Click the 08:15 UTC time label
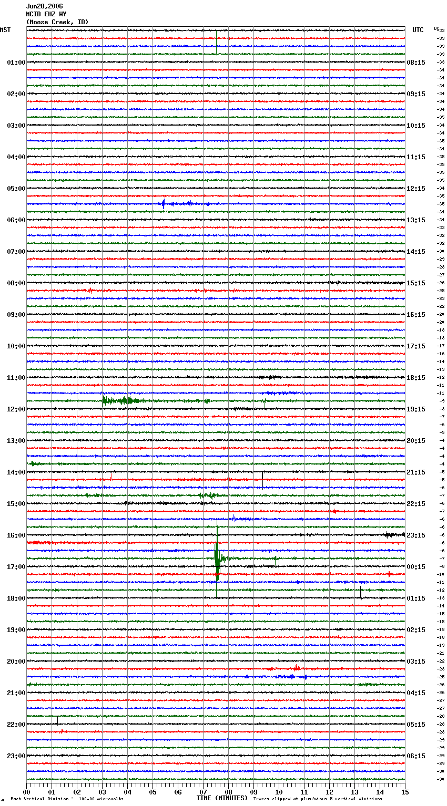 coord(416,63)
